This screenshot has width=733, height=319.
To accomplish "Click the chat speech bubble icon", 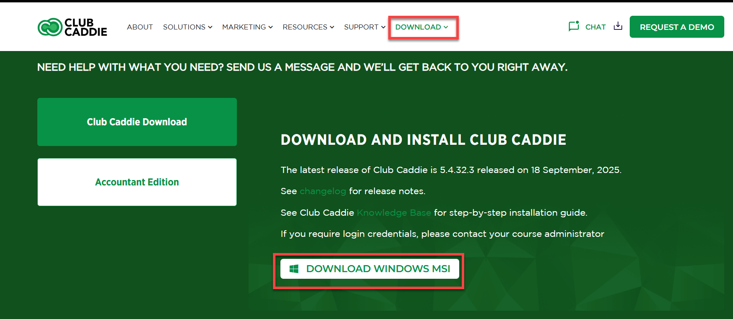I will point(574,27).
